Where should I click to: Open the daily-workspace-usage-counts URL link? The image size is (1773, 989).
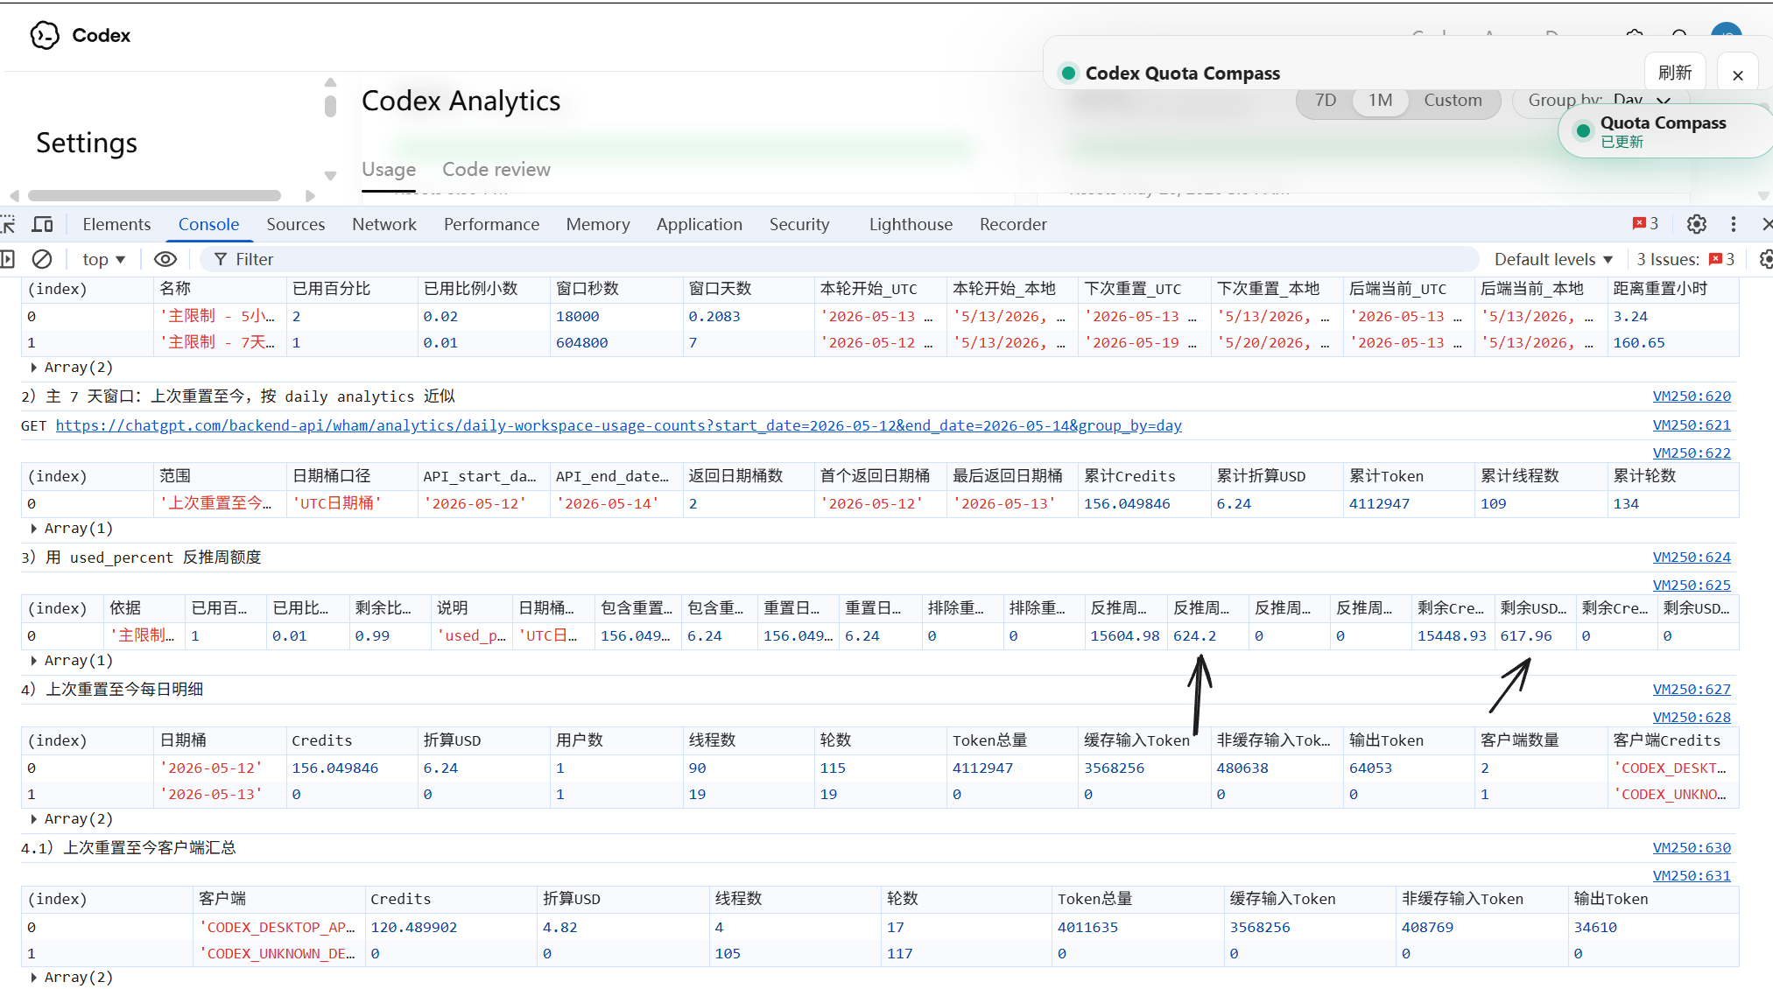(x=618, y=425)
